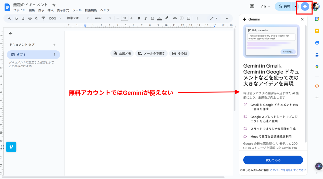Undo the last action
Viewport: 323px width, 179px height.
click(16, 18)
